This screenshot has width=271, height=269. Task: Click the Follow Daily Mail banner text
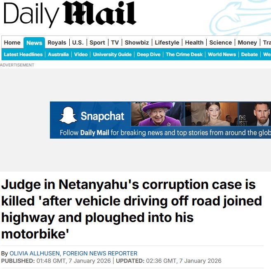tap(165, 133)
